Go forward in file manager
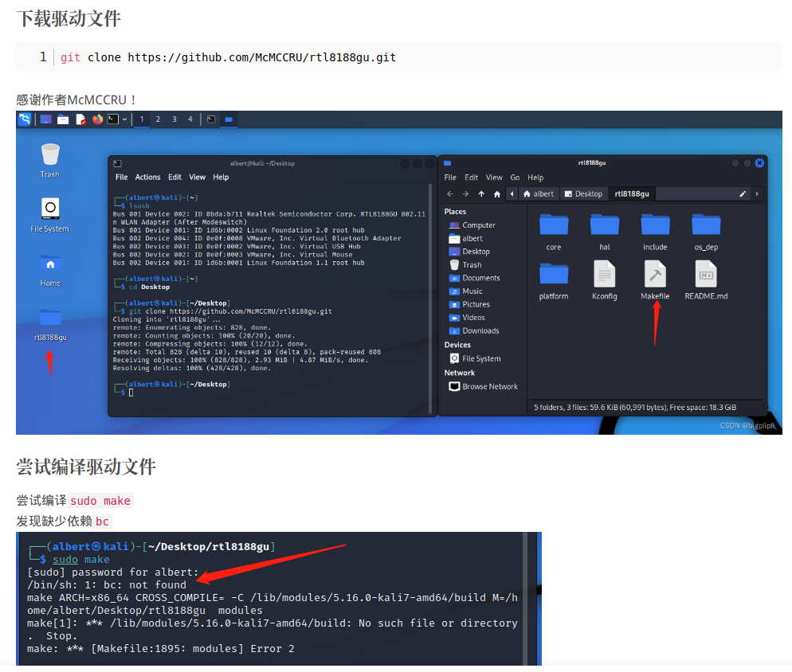Viewport: 792px width, 672px height. 465,193
